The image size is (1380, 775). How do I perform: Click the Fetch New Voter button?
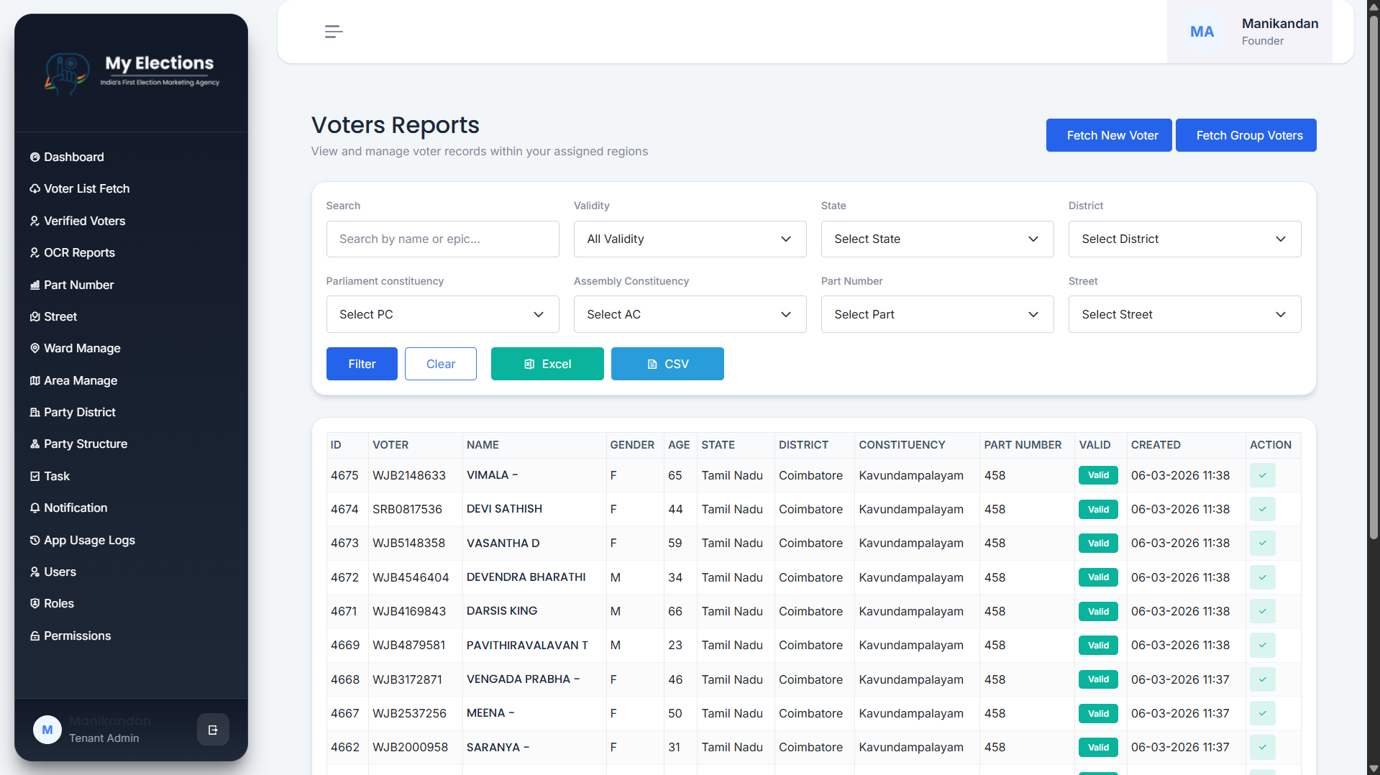pos(1108,135)
